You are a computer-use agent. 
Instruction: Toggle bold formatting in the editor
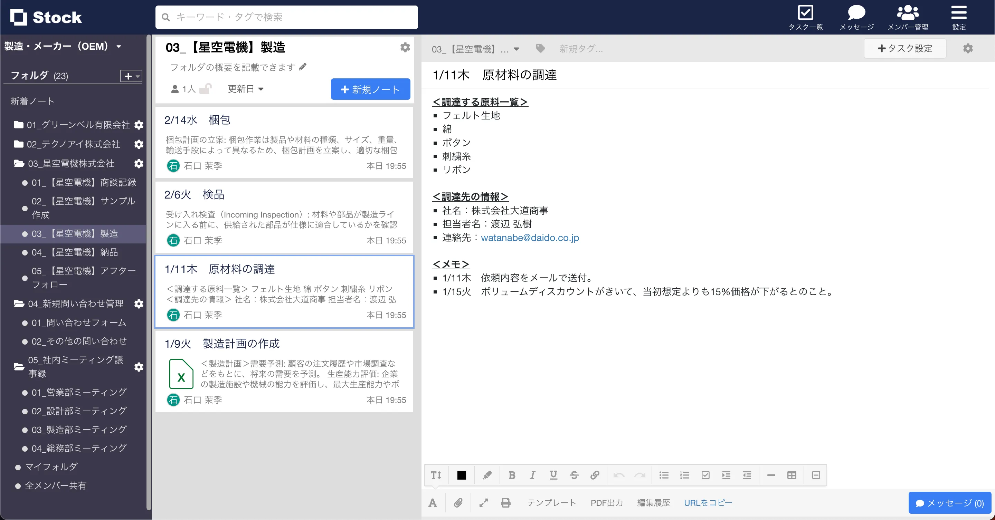click(x=512, y=475)
